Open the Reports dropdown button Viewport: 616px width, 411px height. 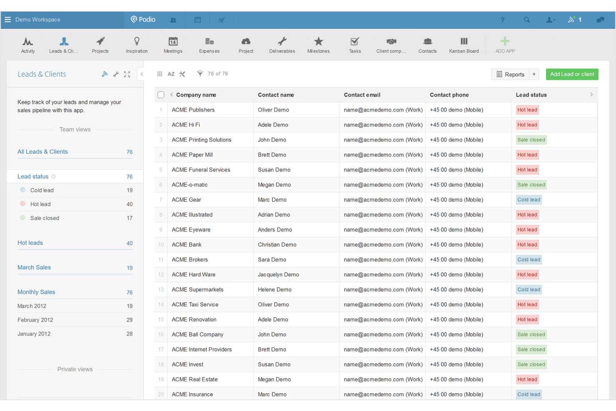click(x=510, y=74)
